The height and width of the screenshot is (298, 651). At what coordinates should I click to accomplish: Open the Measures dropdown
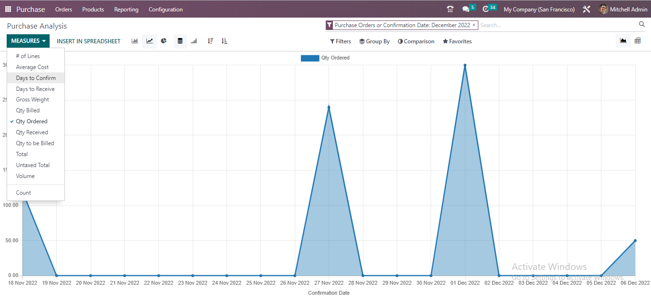click(27, 41)
